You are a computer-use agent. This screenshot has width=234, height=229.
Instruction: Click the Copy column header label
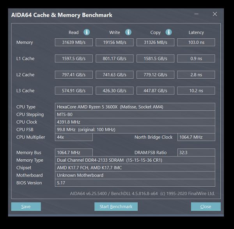156,32
